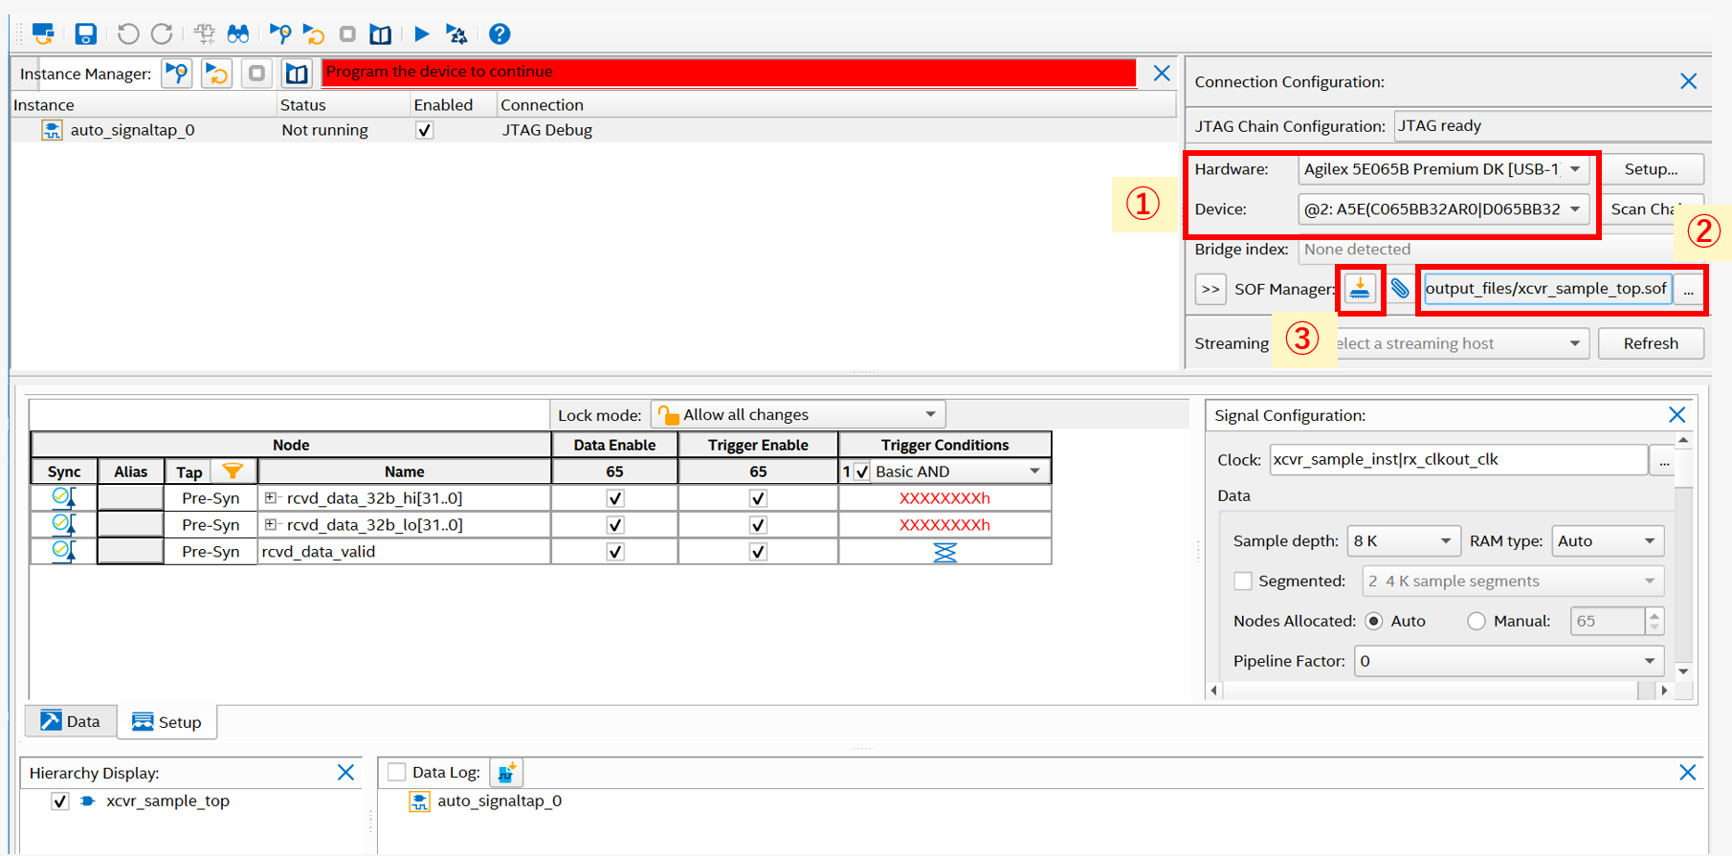
Task: Switch to the Setup tab
Action: pos(167,722)
